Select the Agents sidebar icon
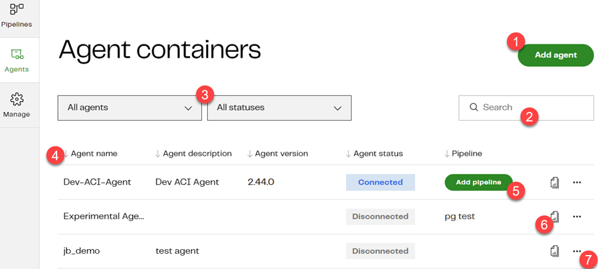Image resolution: width=598 pixels, height=269 pixels. (x=17, y=54)
